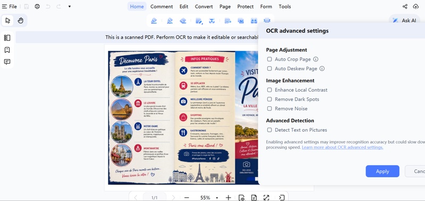
Task: Select the Highlight text tool
Action: pos(154,21)
